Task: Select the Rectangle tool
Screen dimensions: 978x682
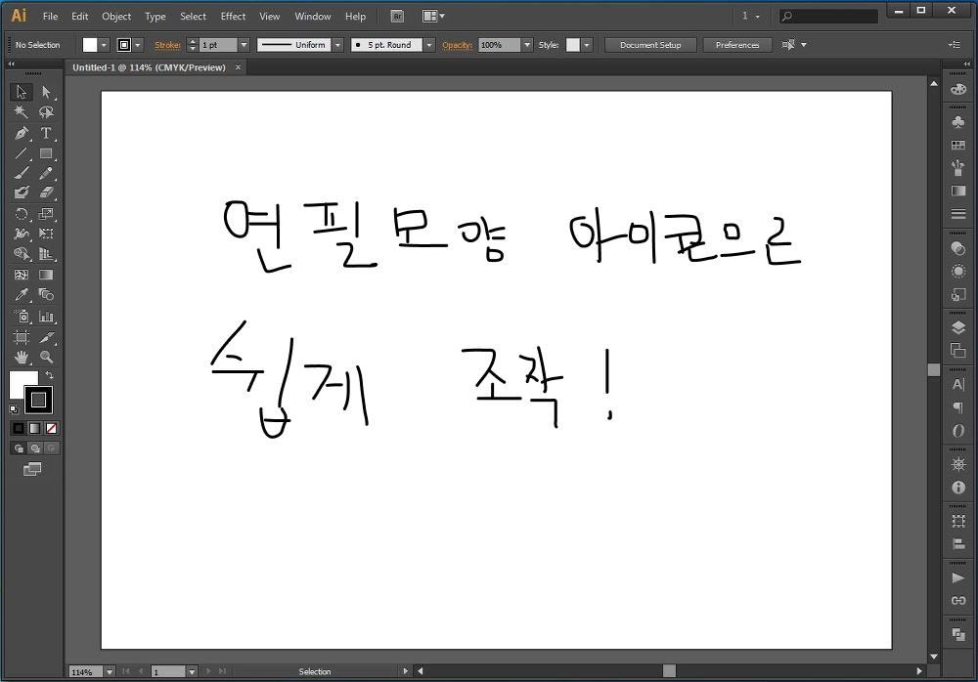Action: [x=46, y=153]
